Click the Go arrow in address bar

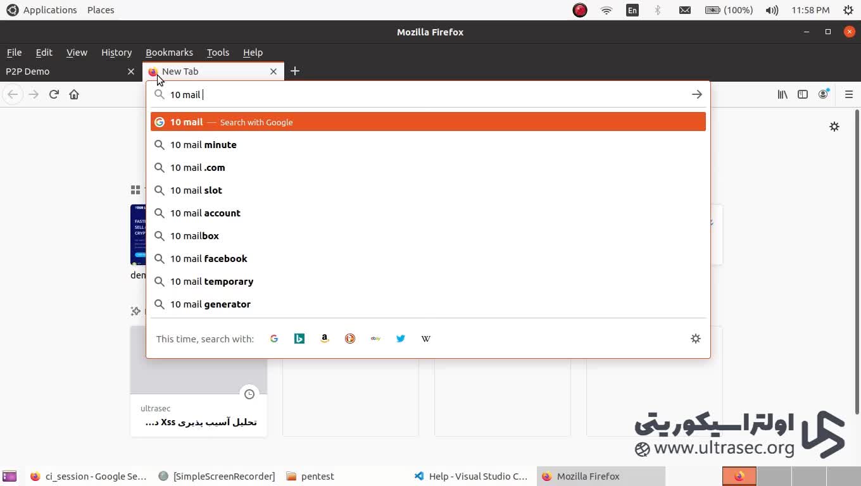697,94
